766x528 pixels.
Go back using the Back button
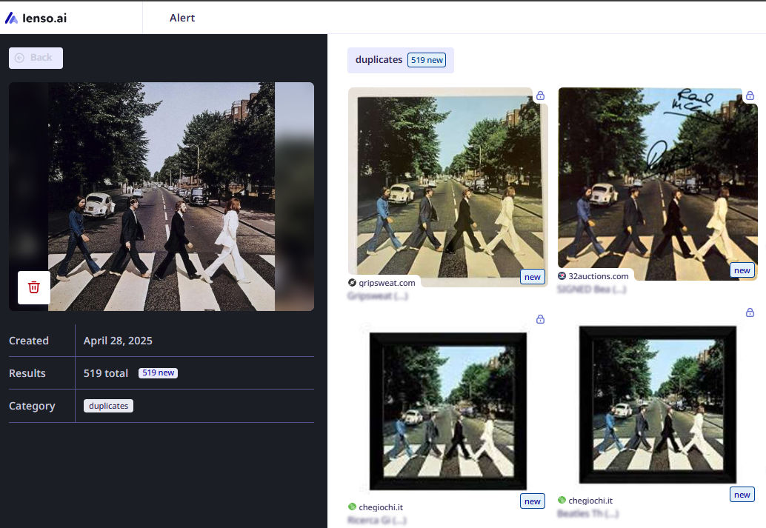(x=36, y=58)
